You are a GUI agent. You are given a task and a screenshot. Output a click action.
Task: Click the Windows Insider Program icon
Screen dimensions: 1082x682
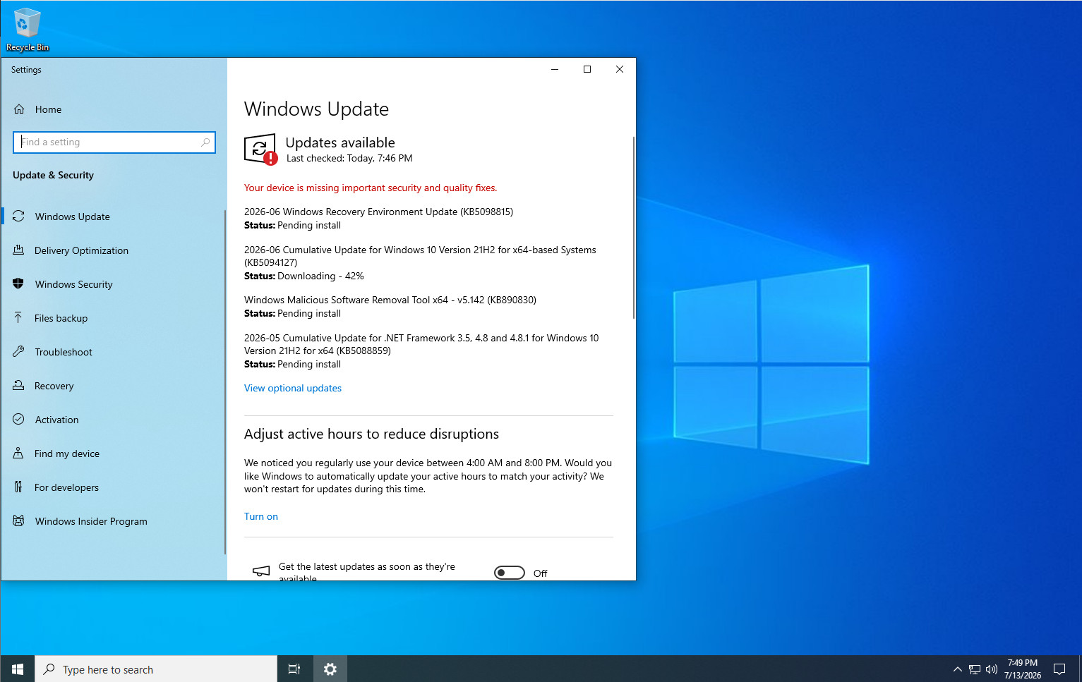tap(19, 521)
